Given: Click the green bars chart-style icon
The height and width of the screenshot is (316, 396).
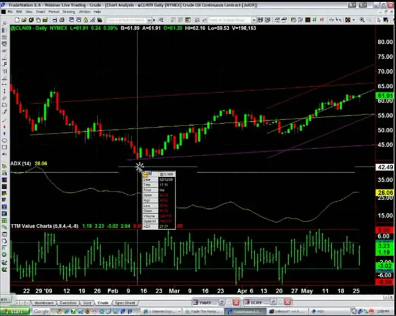Looking at the screenshot, I should (x=315, y=20).
